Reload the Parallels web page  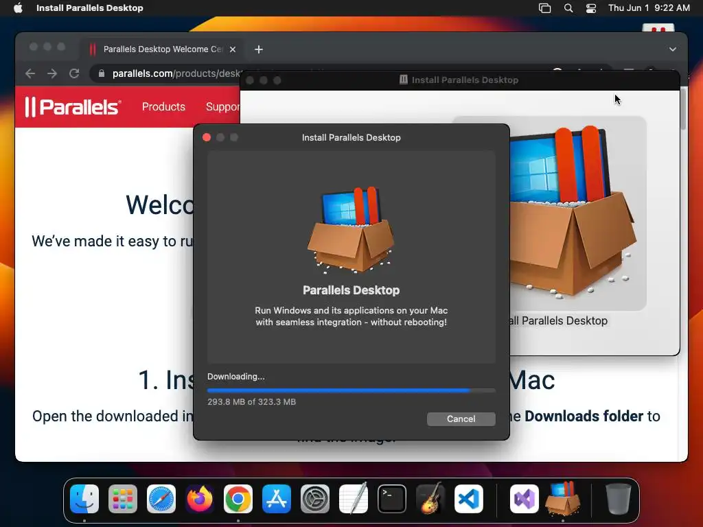(x=74, y=73)
